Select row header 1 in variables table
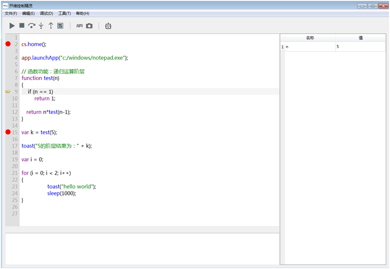This screenshot has height=269, width=390. pyautogui.click(x=282, y=47)
